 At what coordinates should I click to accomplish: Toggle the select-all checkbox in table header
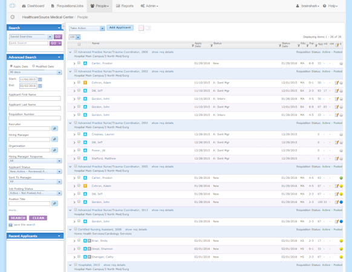click(x=79, y=44)
